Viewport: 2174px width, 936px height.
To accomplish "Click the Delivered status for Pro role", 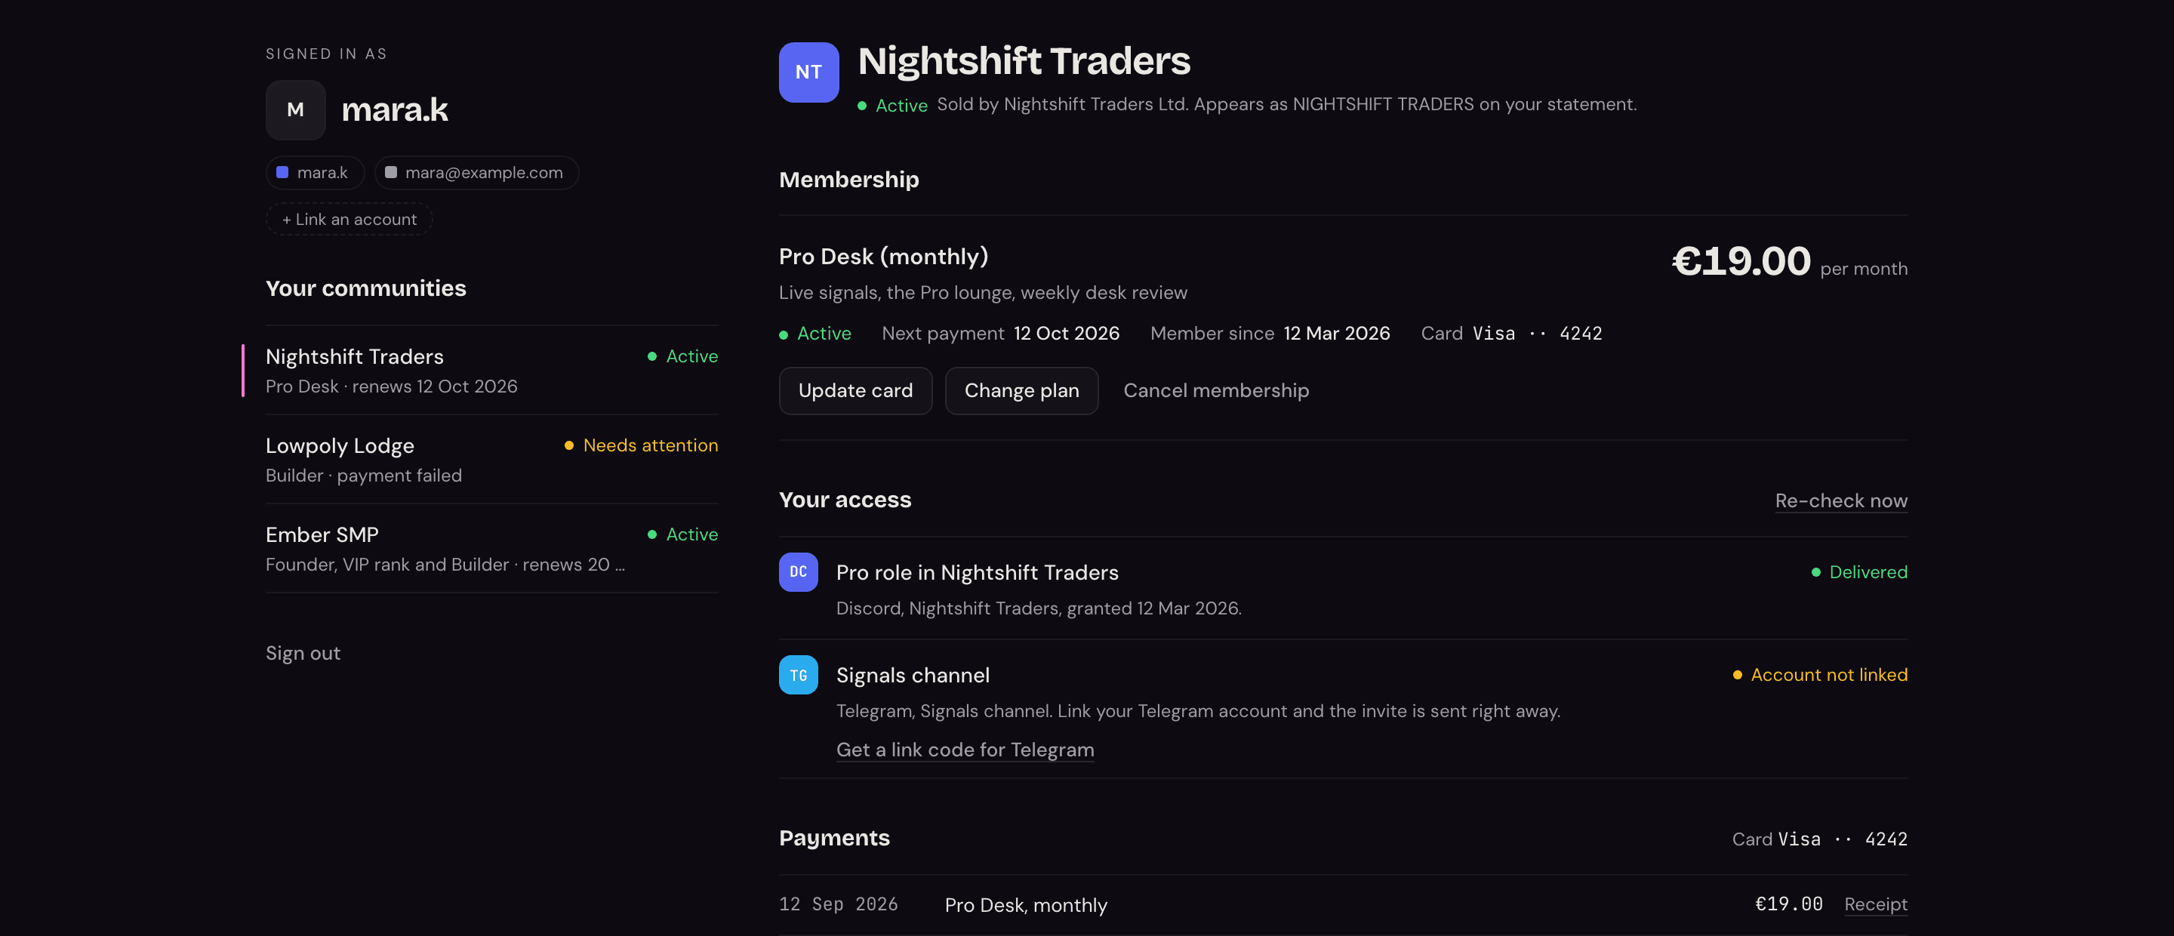I will coord(1860,572).
